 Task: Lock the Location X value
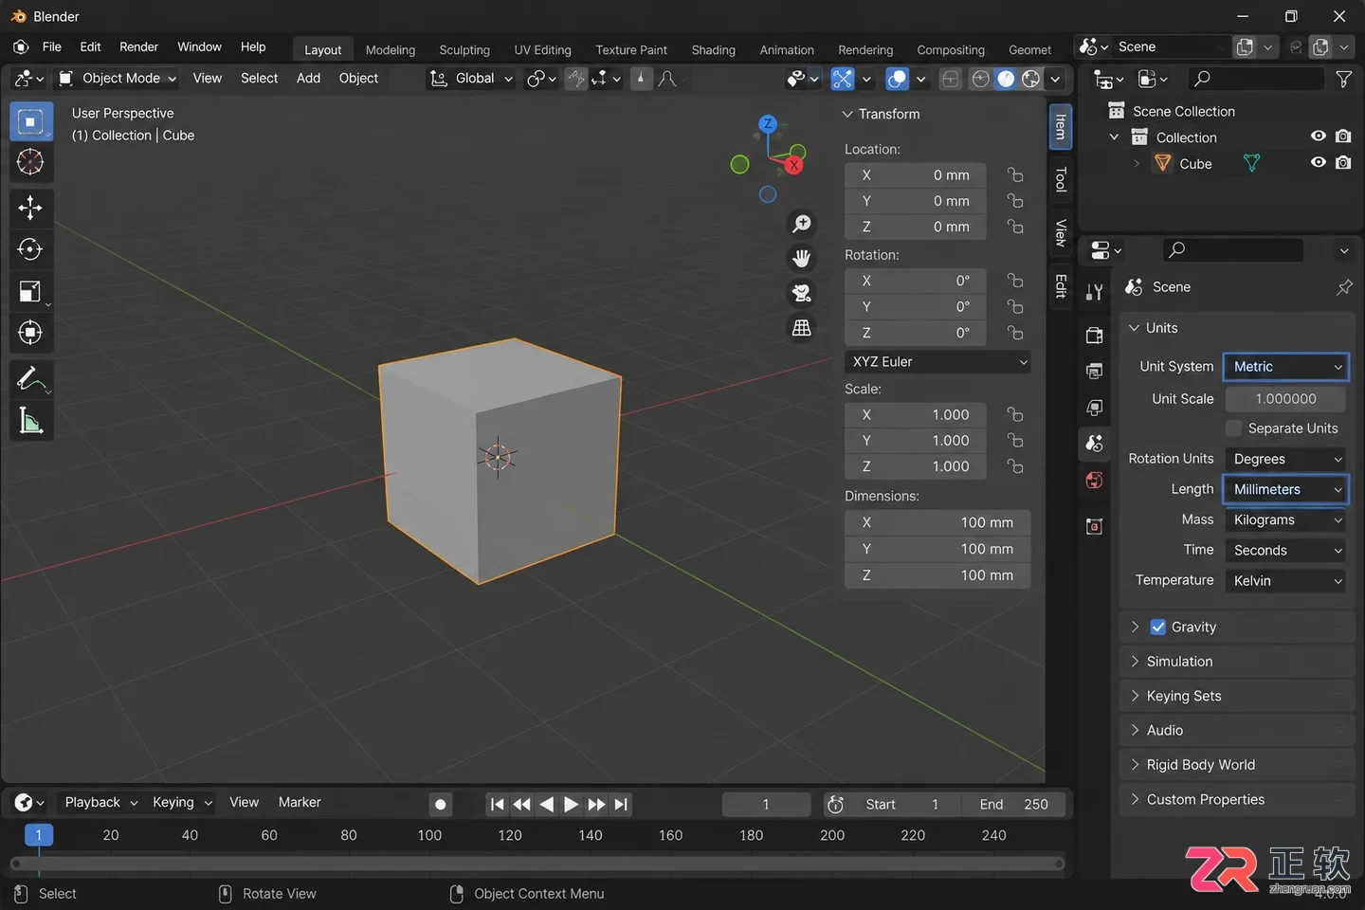point(1015,175)
